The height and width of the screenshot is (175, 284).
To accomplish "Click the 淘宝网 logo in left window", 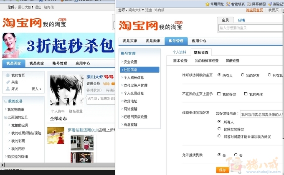I will [x=22, y=23].
